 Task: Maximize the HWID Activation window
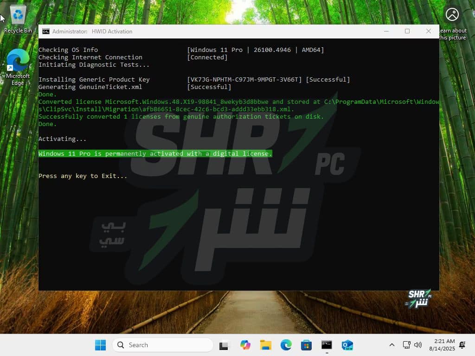407,31
